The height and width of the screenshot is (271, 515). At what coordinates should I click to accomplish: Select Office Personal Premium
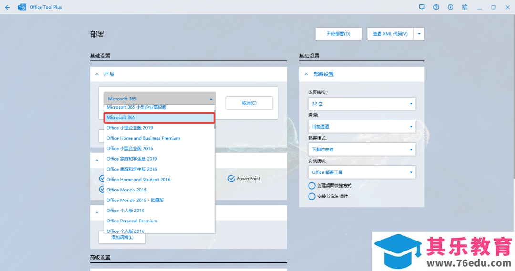click(160, 221)
